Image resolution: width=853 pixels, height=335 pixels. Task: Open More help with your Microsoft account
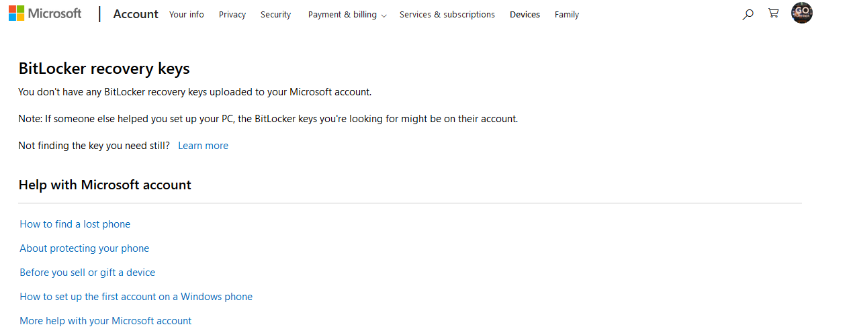(105, 321)
